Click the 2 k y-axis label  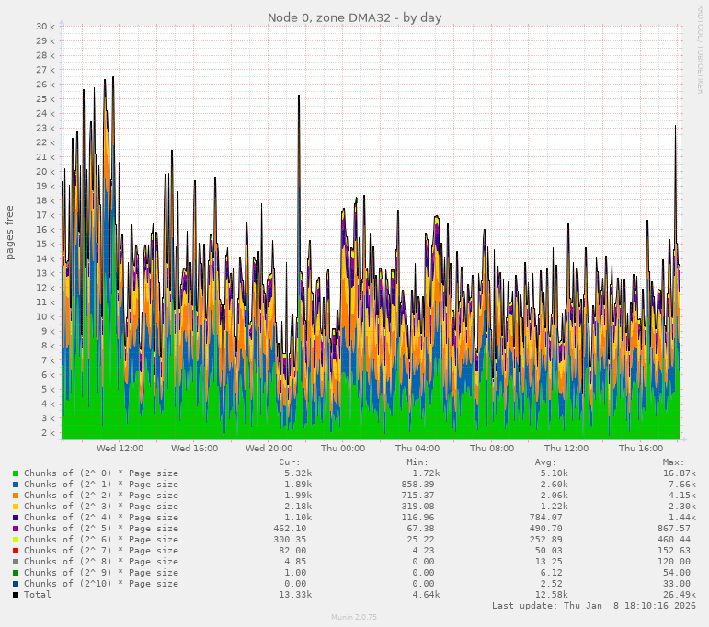(48, 433)
